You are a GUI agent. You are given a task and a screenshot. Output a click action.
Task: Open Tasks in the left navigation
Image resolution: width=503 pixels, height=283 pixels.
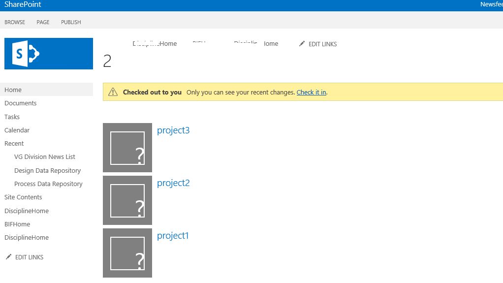pyautogui.click(x=12, y=117)
